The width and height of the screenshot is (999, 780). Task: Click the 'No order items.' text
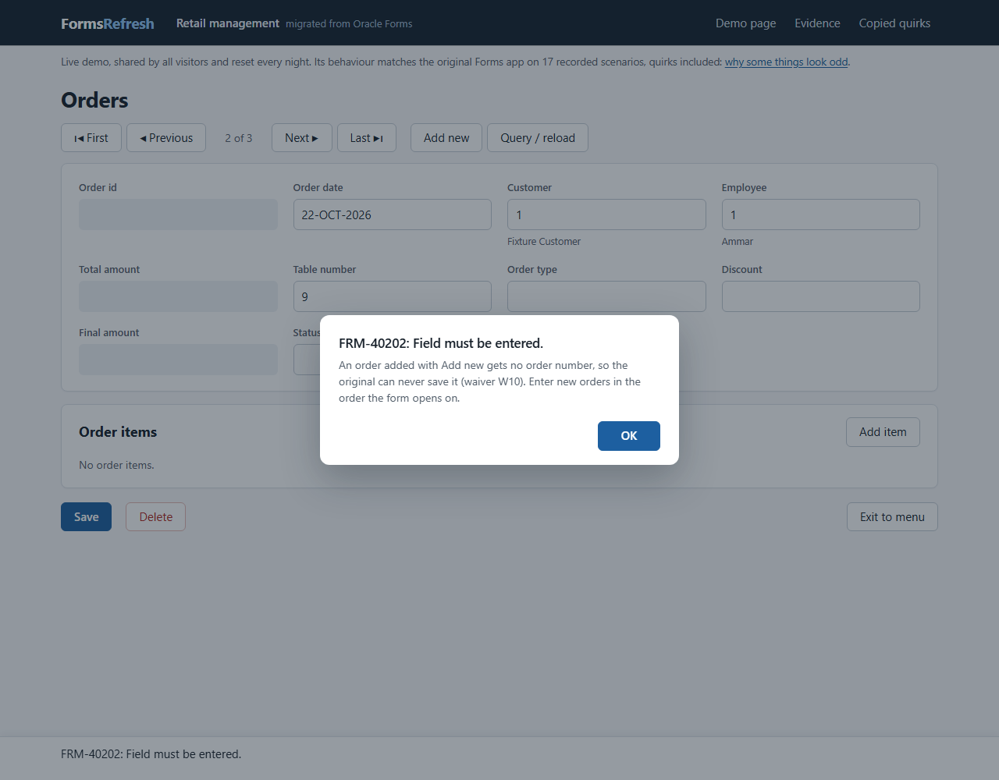pyautogui.click(x=116, y=465)
